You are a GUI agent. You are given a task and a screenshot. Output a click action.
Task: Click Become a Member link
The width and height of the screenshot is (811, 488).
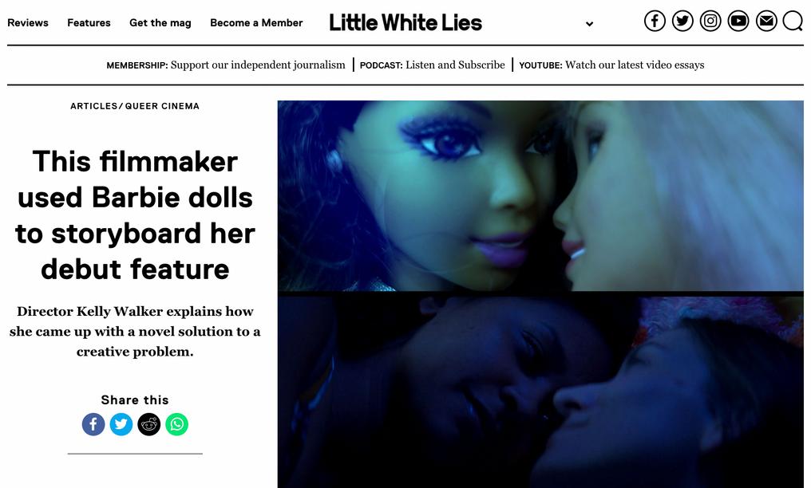tap(256, 22)
